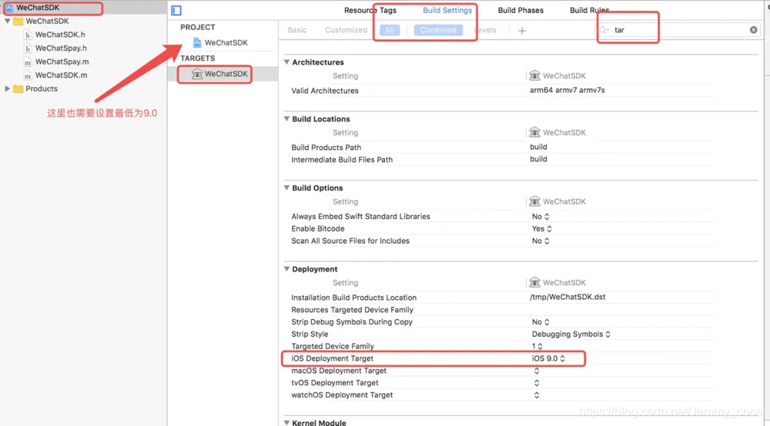The height and width of the screenshot is (426, 770).
Task: Collapse the Deployment section
Action: (286, 268)
